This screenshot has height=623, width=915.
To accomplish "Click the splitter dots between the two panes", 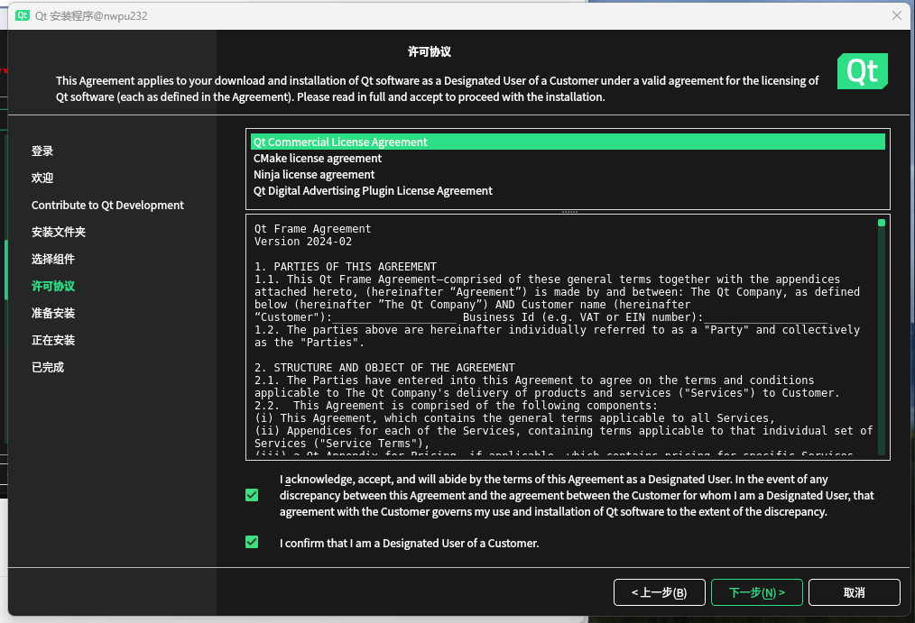I will click(x=569, y=210).
